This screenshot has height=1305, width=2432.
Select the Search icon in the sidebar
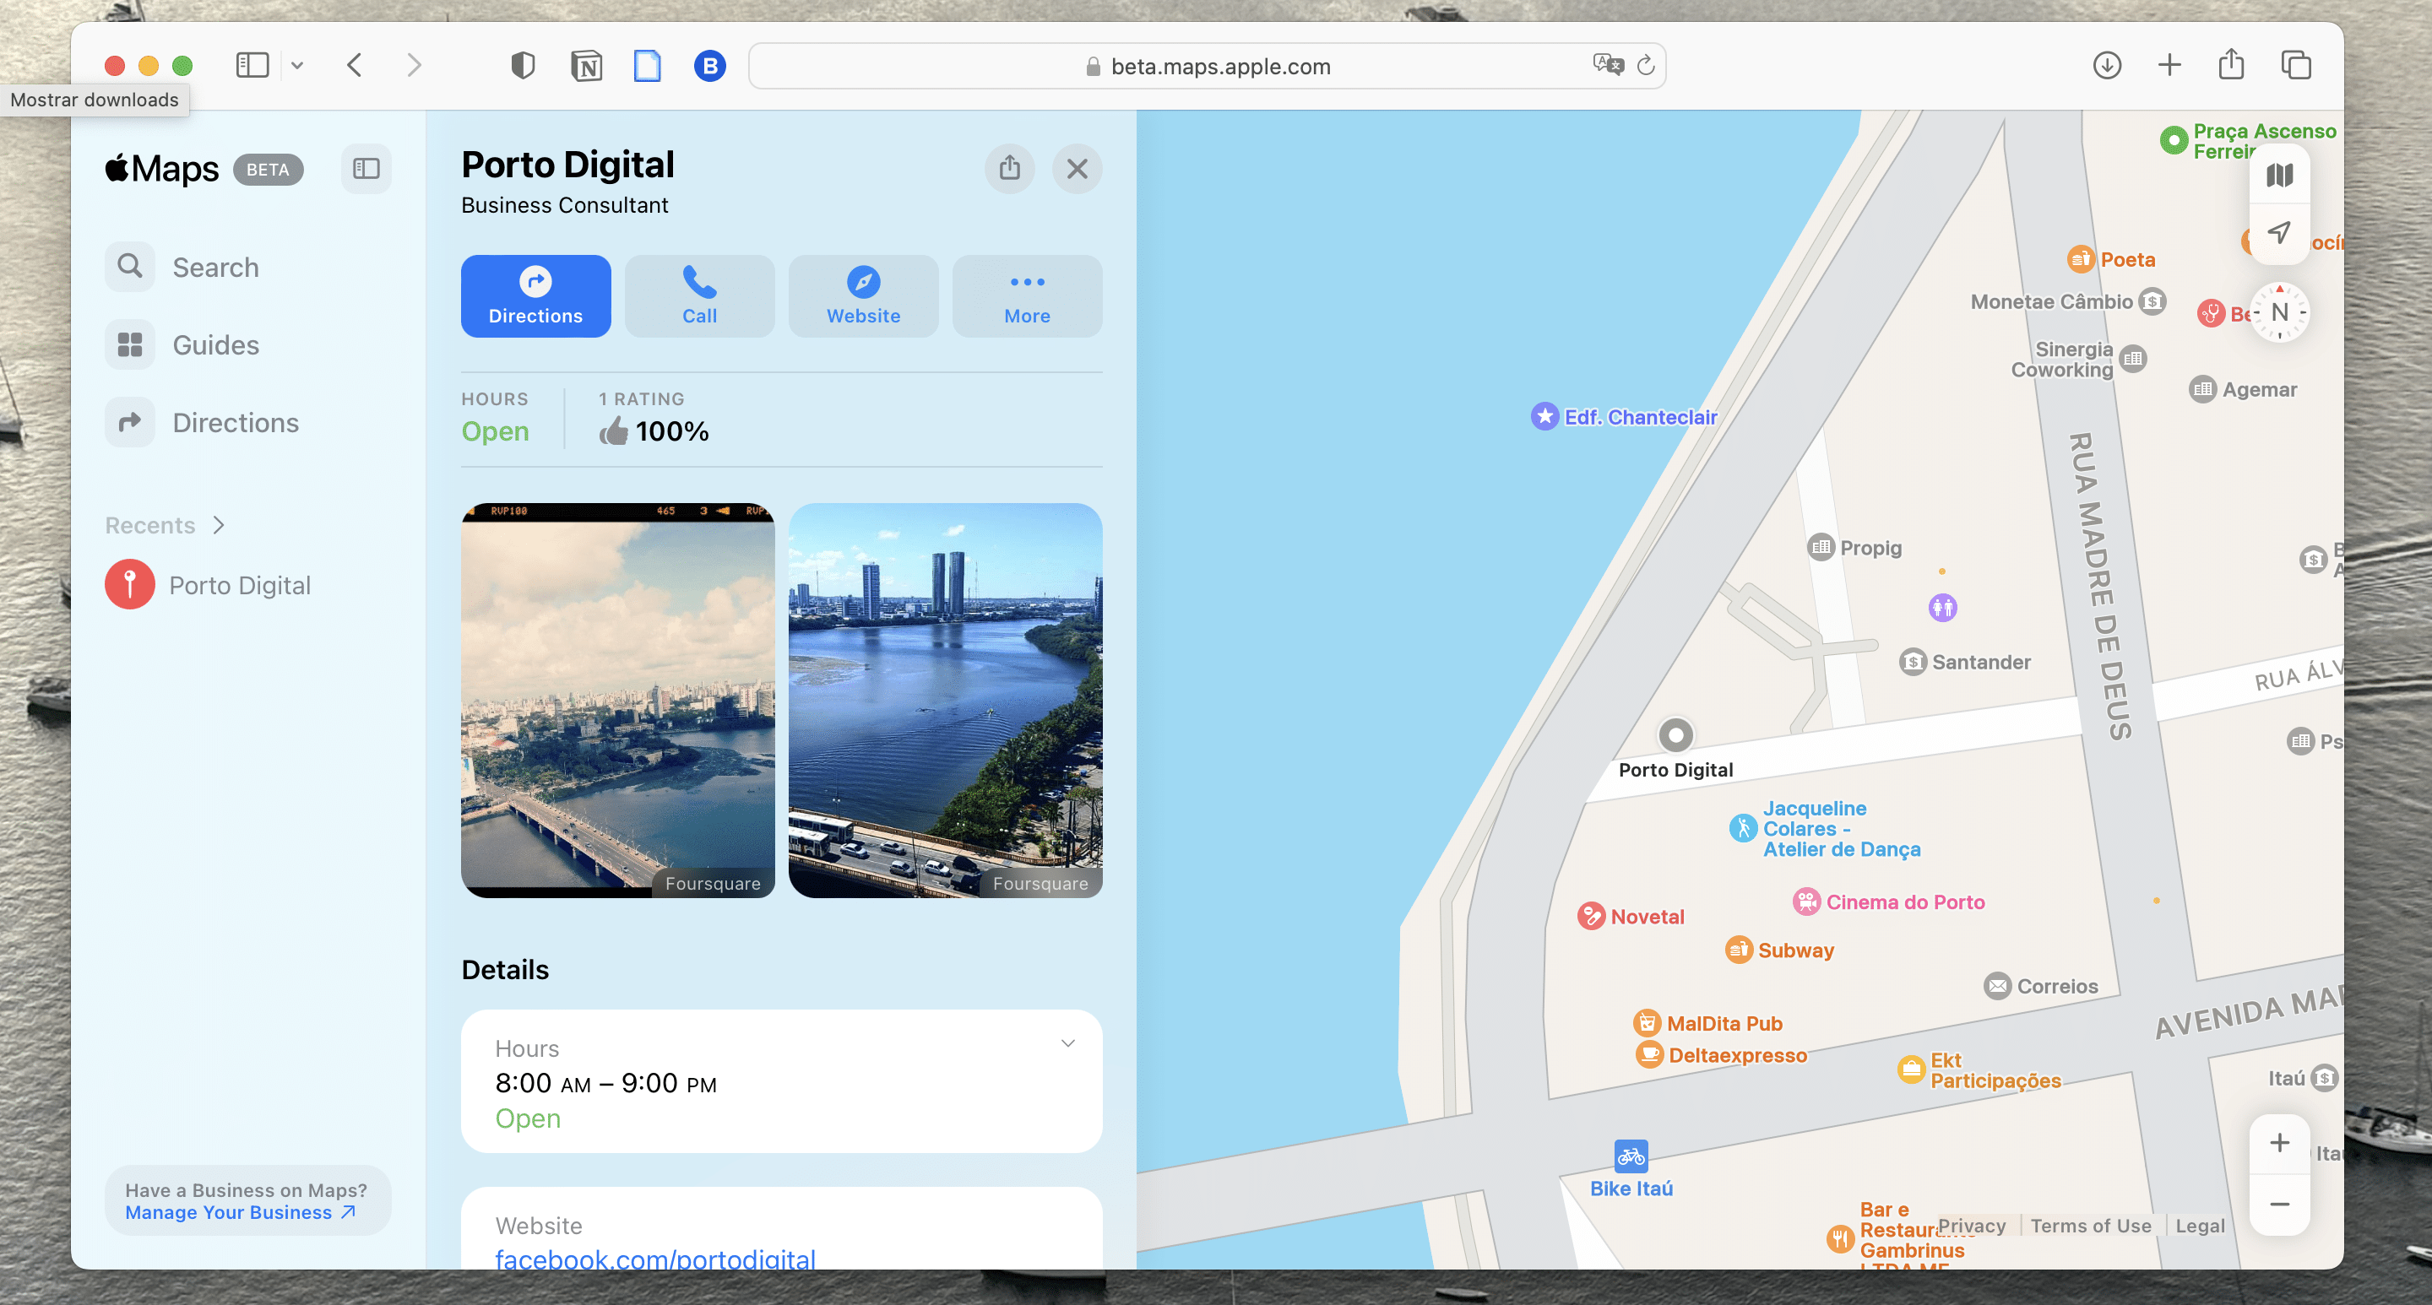pos(129,266)
